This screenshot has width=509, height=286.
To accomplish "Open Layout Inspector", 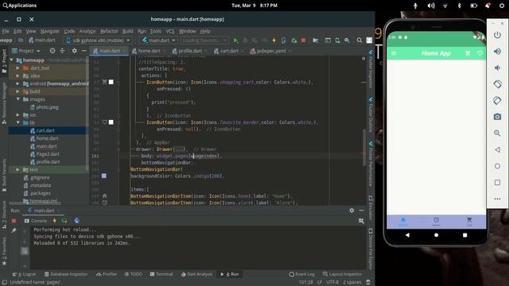I will 343,274.
